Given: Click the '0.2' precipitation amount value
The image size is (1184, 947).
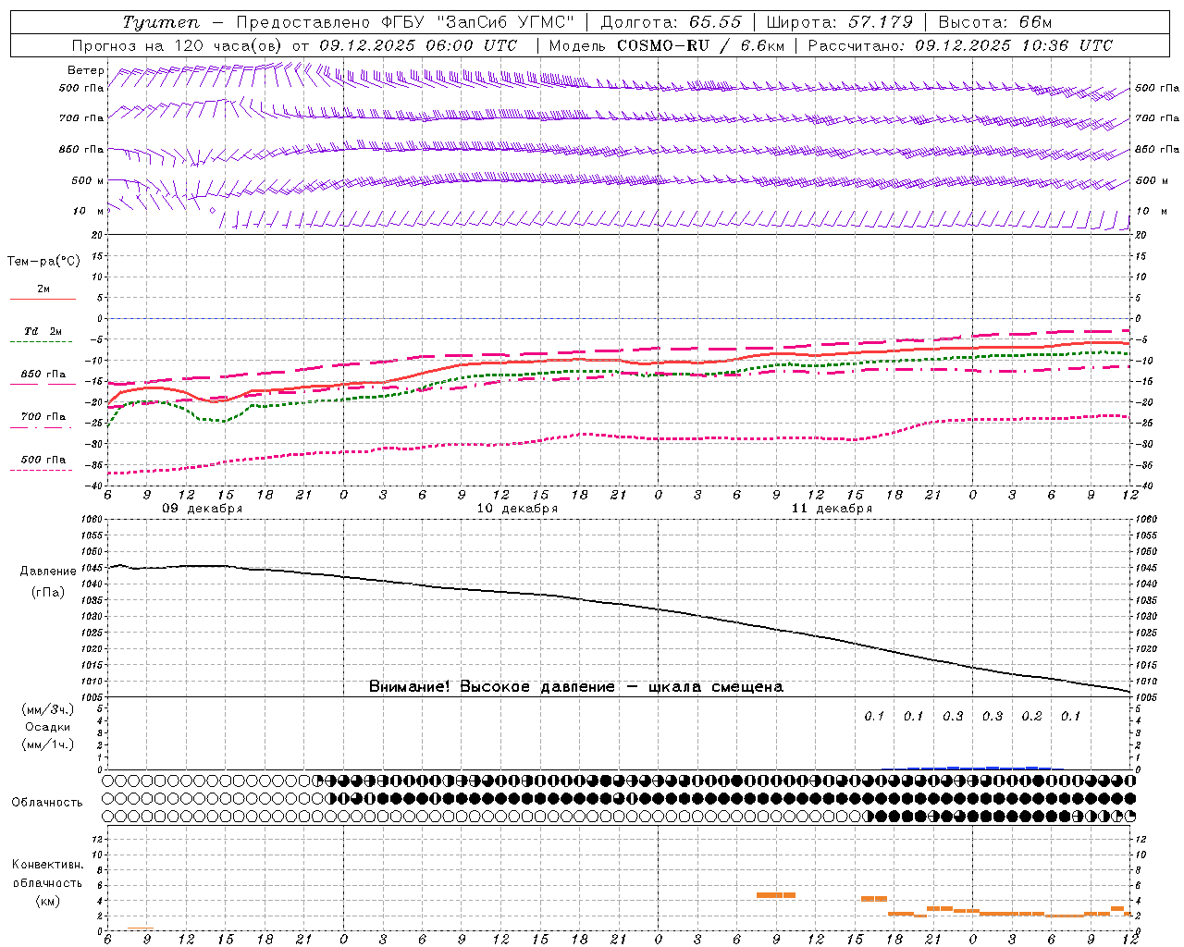Looking at the screenshot, I should (1031, 717).
